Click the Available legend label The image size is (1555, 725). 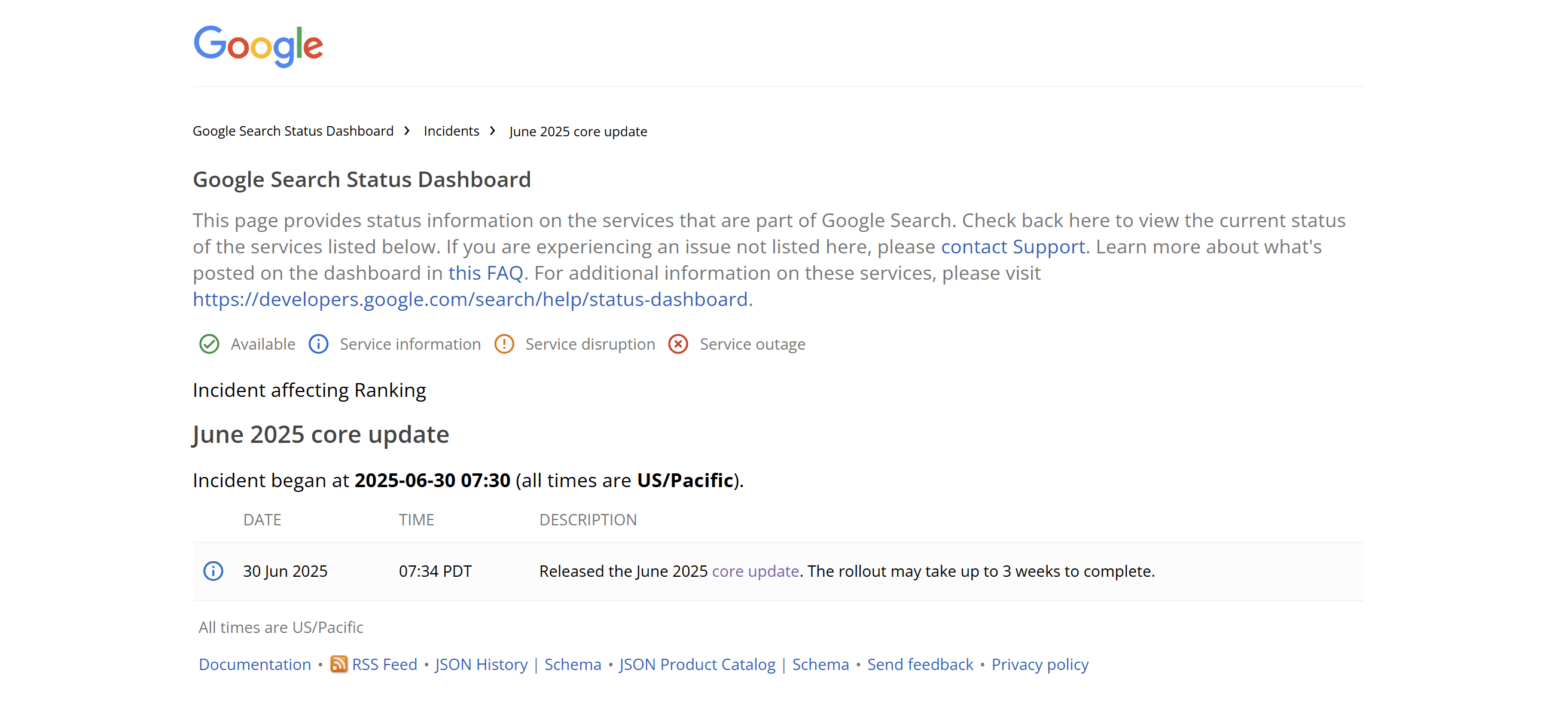pos(263,344)
